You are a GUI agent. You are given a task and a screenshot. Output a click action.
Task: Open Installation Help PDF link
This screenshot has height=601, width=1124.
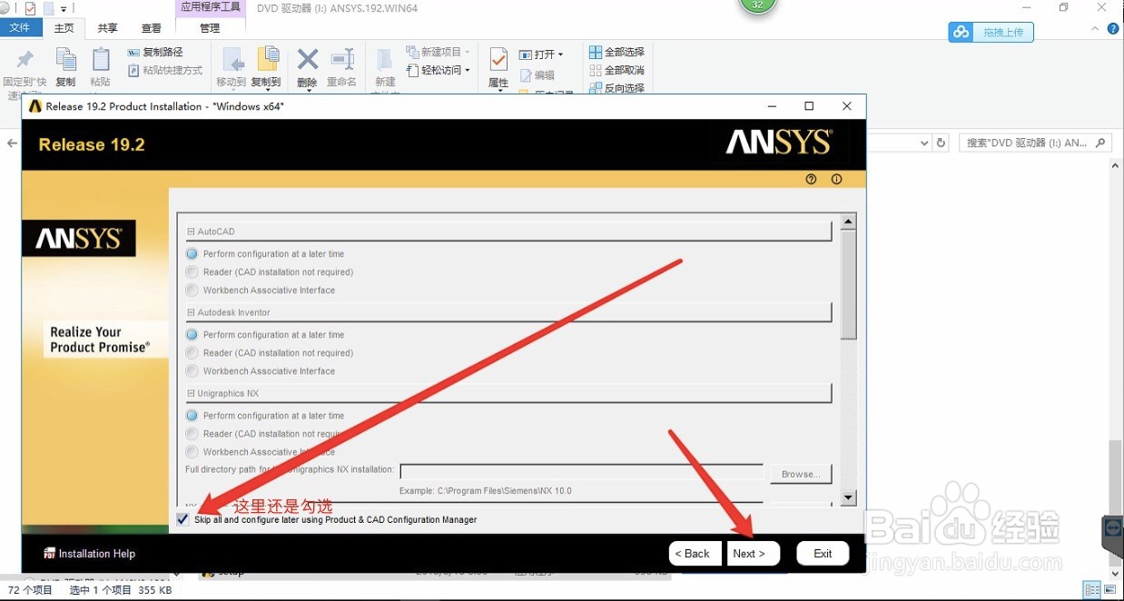89,554
